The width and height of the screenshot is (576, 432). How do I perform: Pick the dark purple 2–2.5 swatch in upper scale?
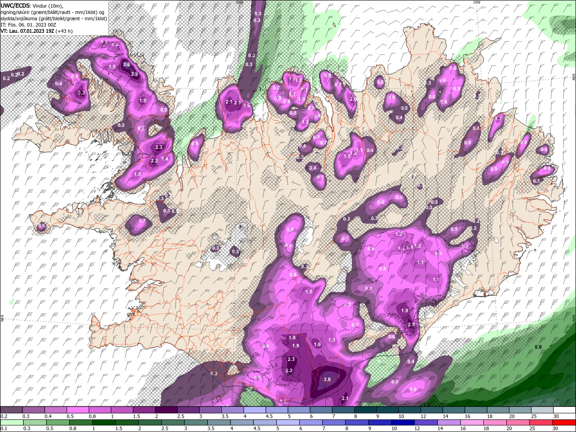tap(166, 410)
